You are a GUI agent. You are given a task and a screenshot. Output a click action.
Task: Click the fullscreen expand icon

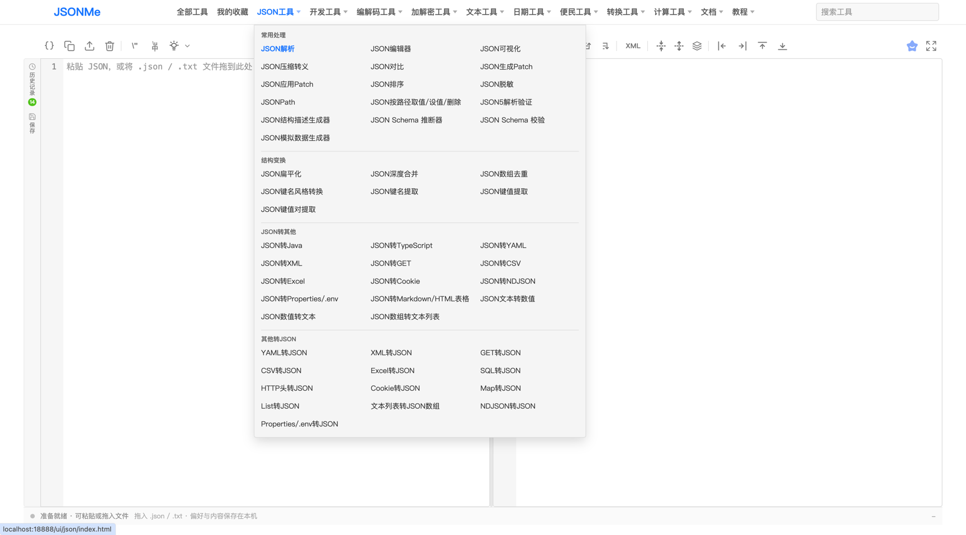(931, 46)
